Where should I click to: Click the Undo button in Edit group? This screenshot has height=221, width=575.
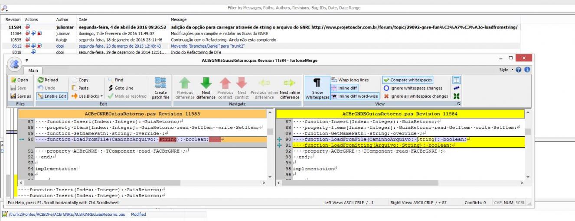[x=46, y=88]
